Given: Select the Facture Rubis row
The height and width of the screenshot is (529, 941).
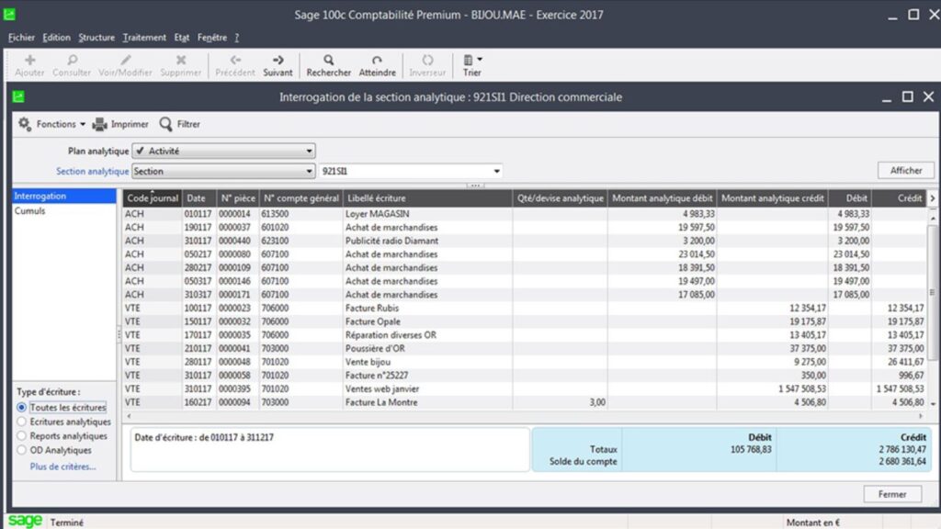Looking at the screenshot, I should [525, 308].
